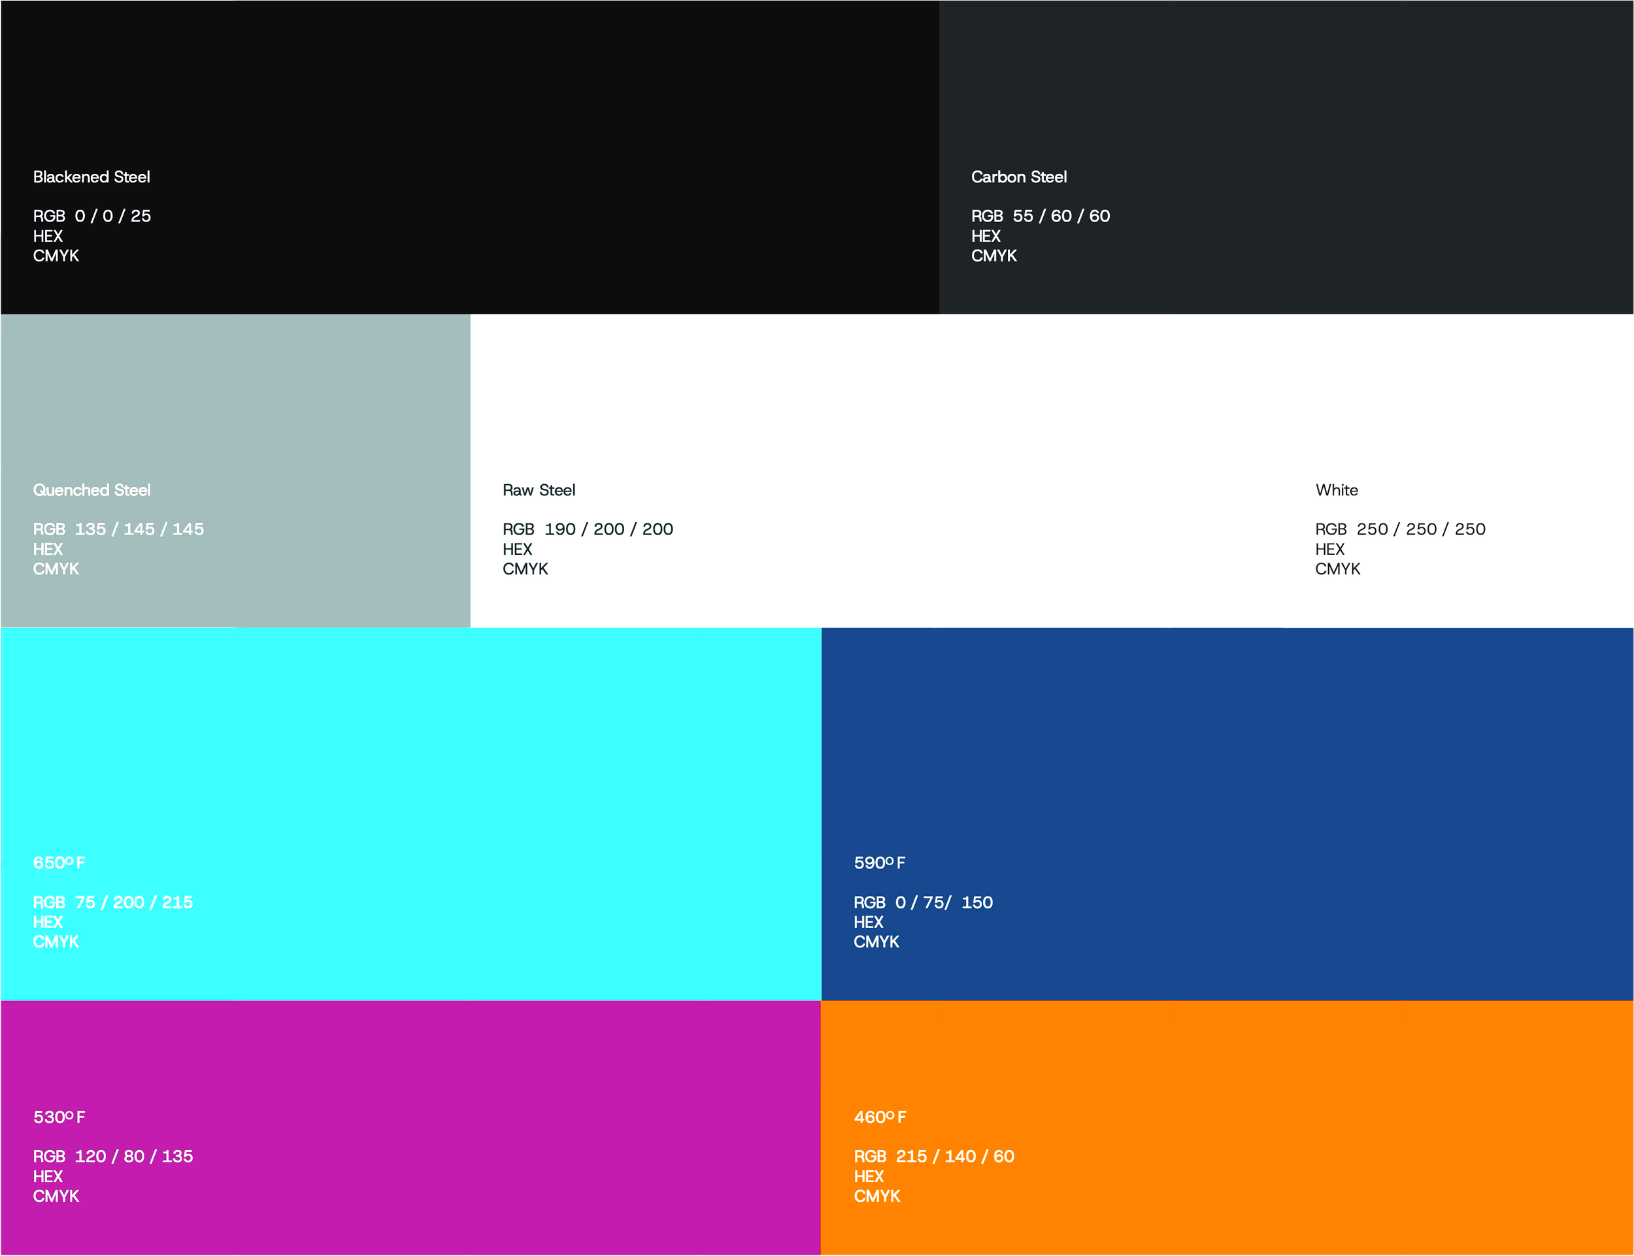Click the 'Raw Steel' label
1634x1256 pixels.
click(x=539, y=490)
